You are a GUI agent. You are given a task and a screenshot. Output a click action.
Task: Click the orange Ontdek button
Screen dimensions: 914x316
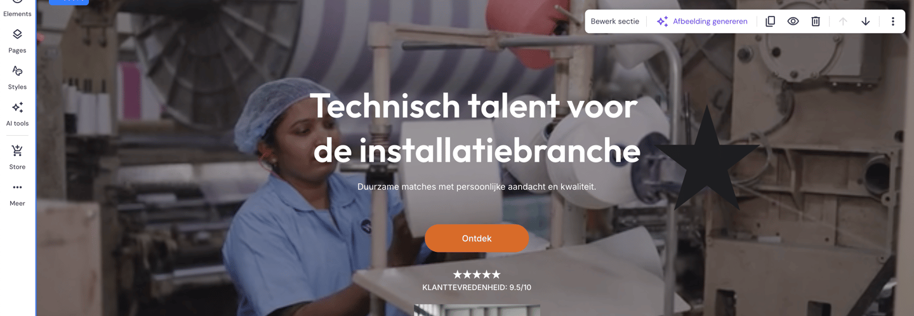[477, 238]
